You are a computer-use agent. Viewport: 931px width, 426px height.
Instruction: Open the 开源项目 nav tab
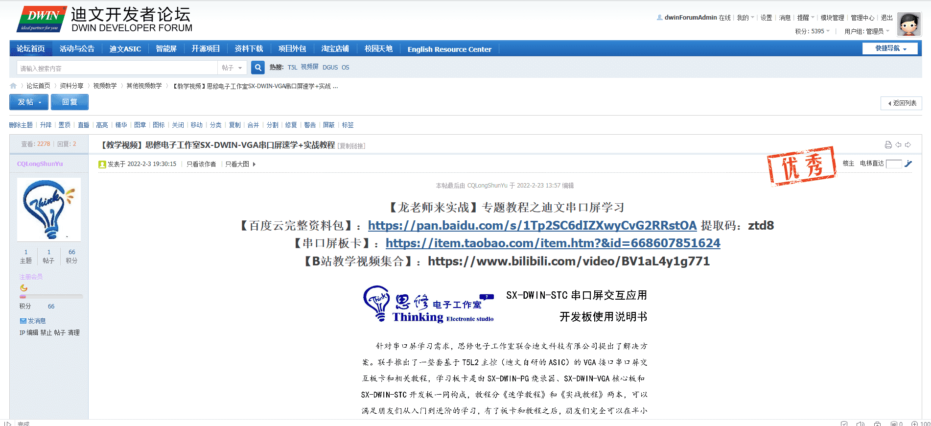pyautogui.click(x=206, y=48)
